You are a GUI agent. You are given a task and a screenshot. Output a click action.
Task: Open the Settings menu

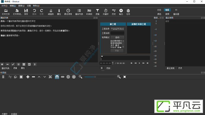[29, 6]
